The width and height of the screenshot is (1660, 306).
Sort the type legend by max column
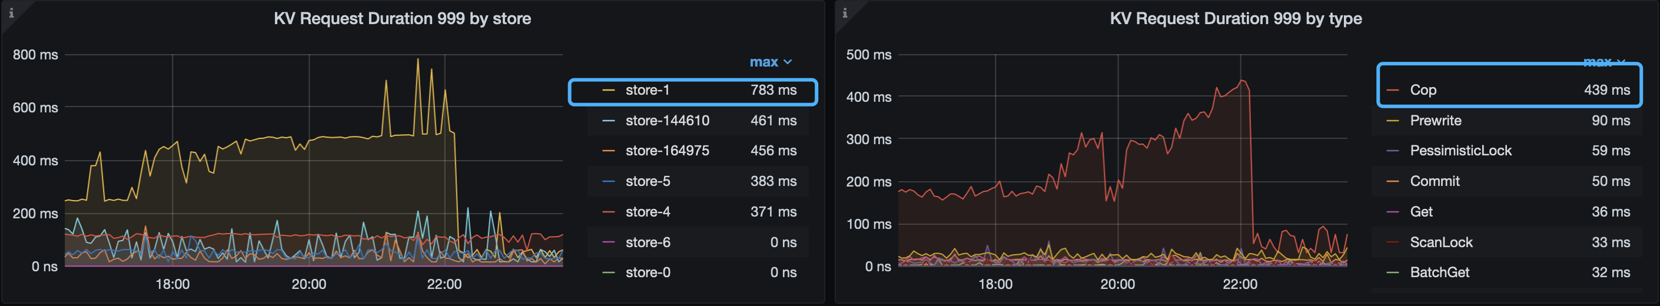pos(1604,62)
